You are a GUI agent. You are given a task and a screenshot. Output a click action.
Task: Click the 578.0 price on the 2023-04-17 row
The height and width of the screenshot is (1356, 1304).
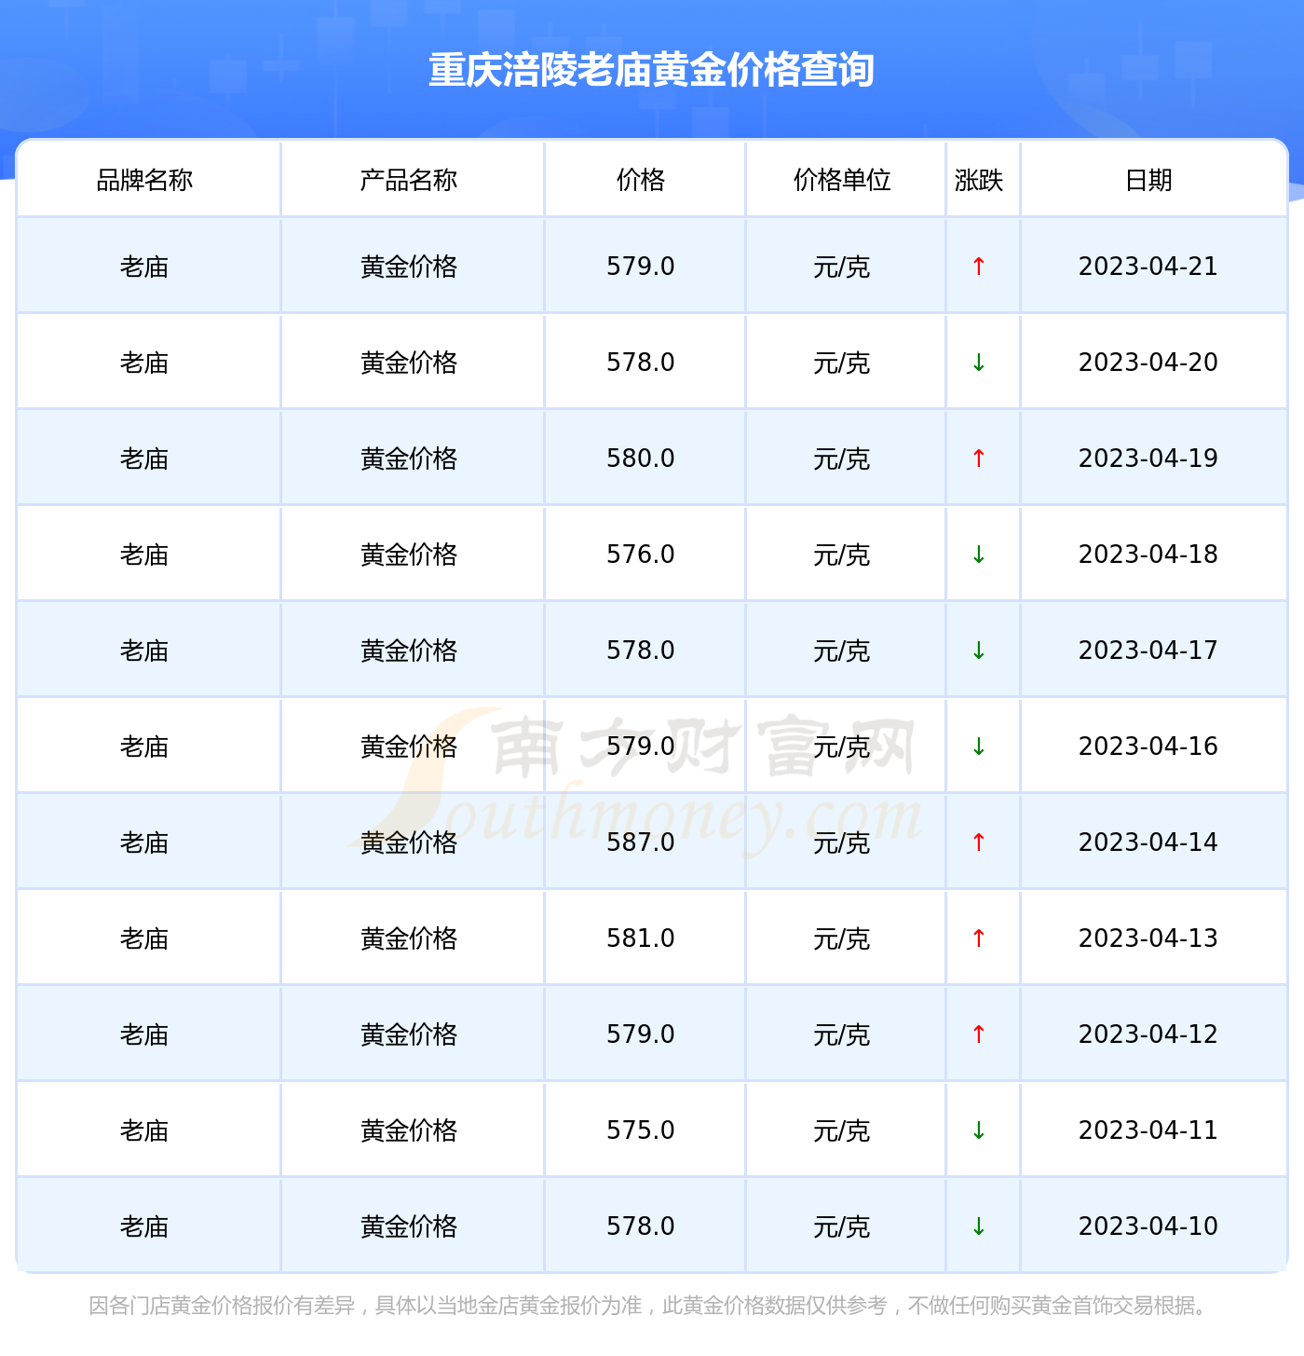point(641,651)
